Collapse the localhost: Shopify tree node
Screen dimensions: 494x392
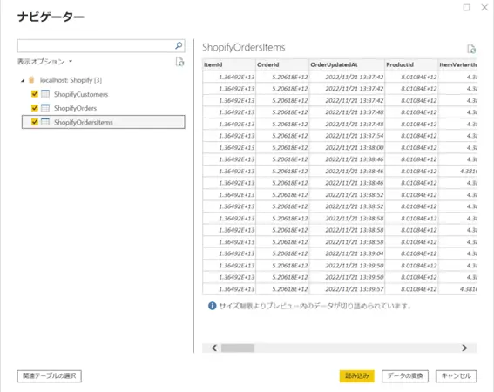click(x=23, y=81)
